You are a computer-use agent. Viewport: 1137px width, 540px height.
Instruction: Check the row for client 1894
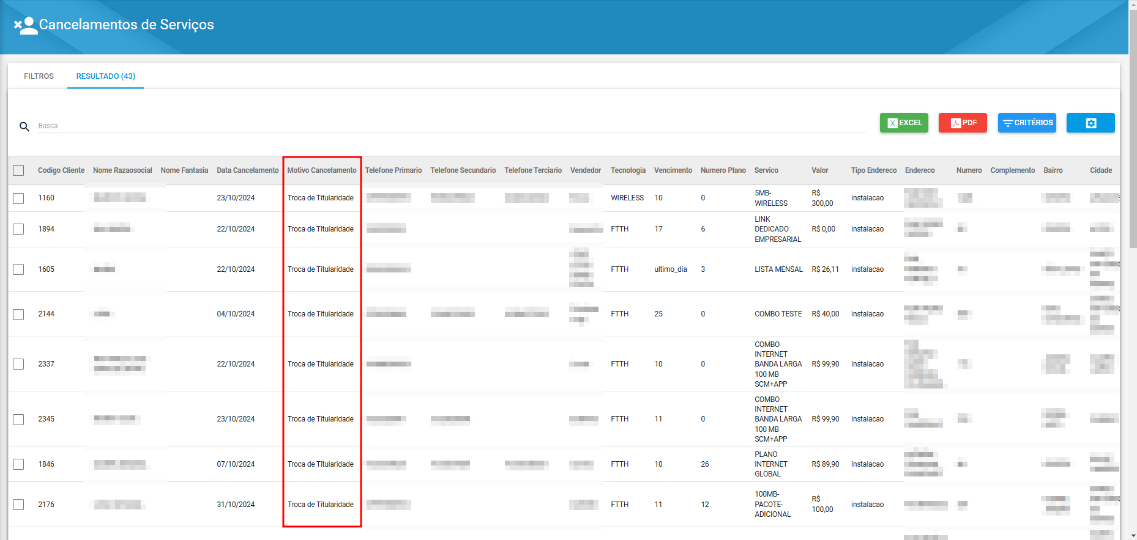[x=18, y=229]
